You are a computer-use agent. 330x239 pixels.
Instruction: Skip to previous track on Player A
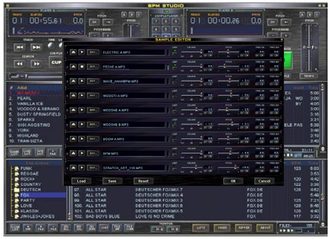(x=19, y=47)
